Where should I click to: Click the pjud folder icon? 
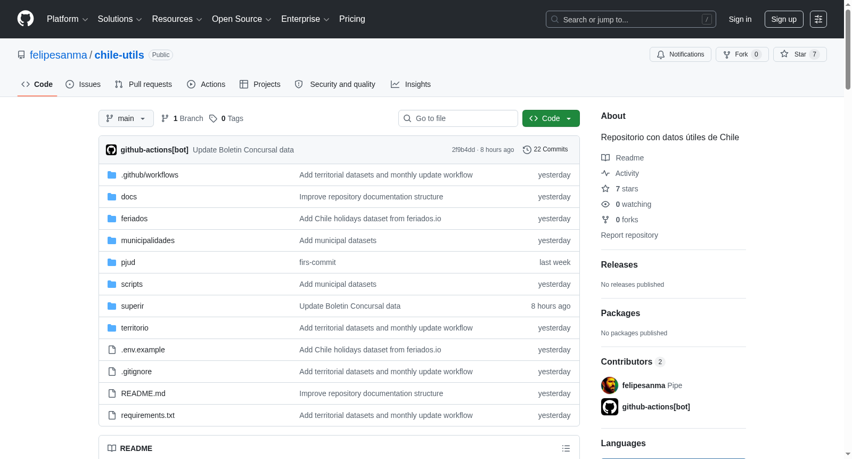112,262
